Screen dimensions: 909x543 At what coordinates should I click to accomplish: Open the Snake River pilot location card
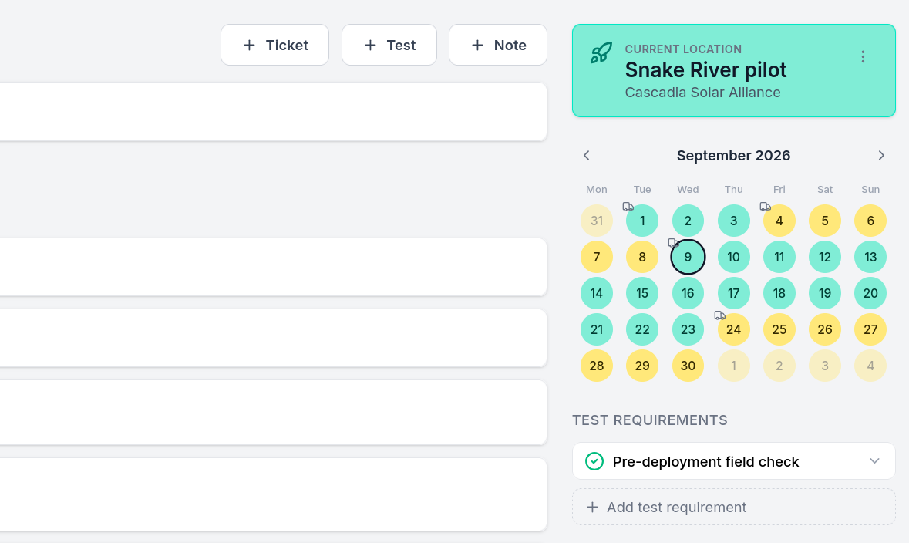[x=734, y=71]
